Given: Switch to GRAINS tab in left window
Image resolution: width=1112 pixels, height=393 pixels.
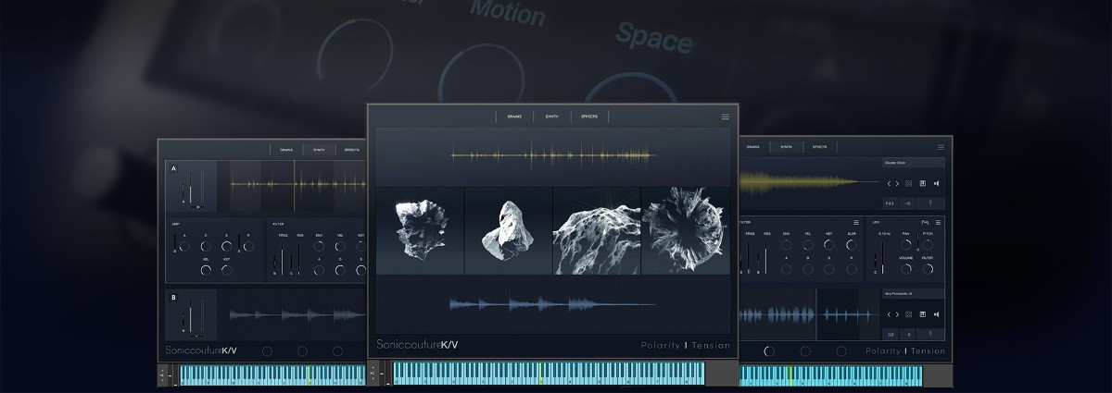Looking at the screenshot, I should [x=286, y=150].
